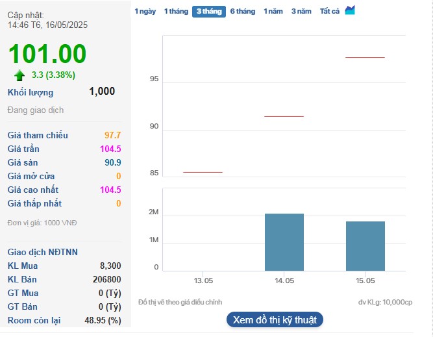Click the current price 101.00
The image size is (433, 337).
(x=47, y=53)
